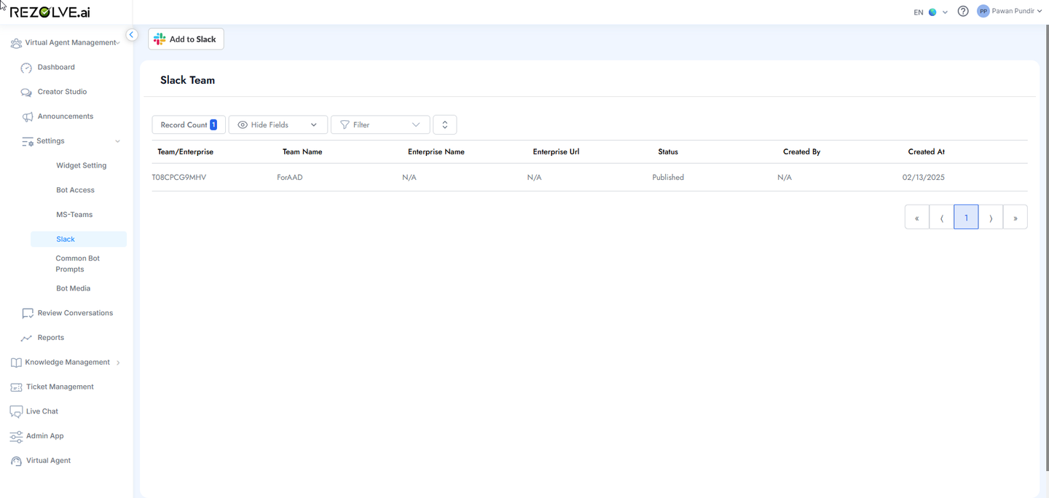This screenshot has width=1049, height=498.
Task: Click the globe language icon
Action: click(932, 12)
